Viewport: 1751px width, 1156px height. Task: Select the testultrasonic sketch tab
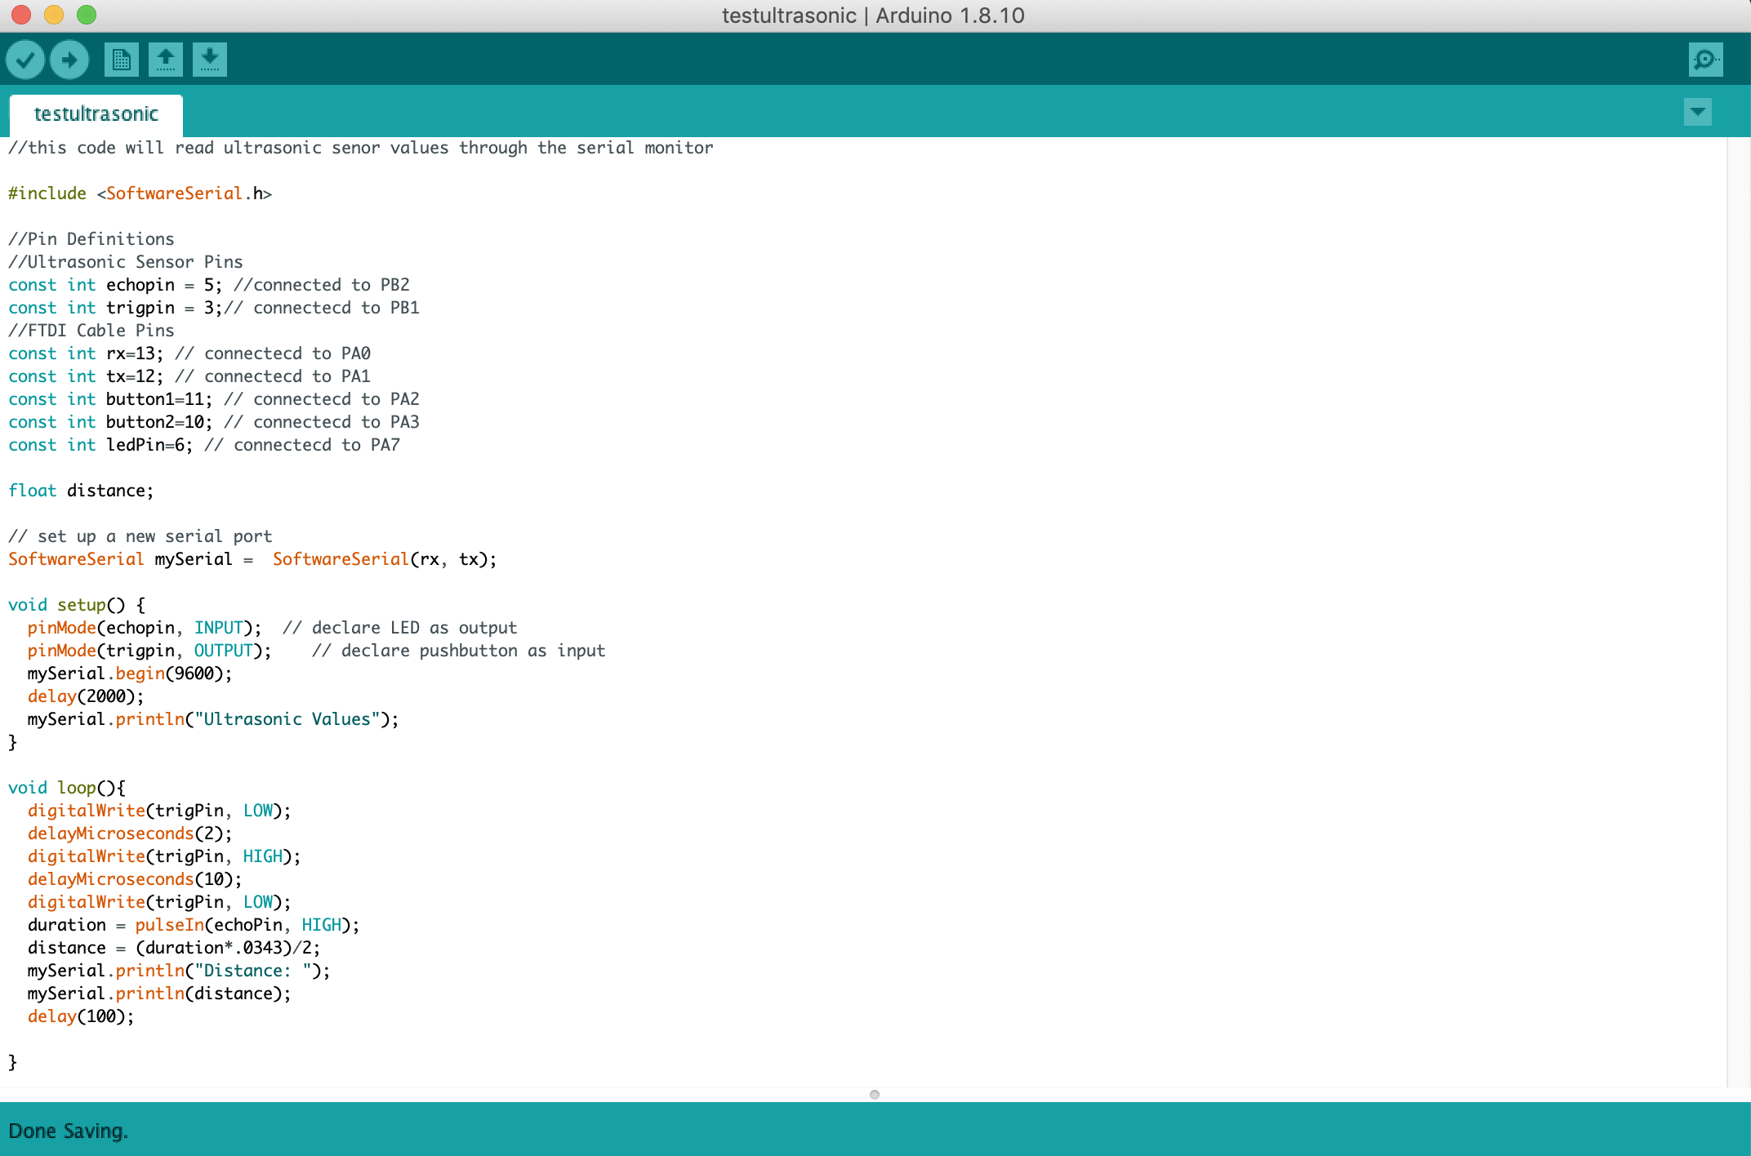(x=96, y=114)
